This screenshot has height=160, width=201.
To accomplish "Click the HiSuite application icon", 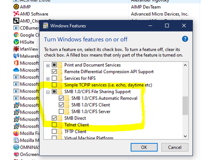I will pyautogui.click(x=16, y=42).
